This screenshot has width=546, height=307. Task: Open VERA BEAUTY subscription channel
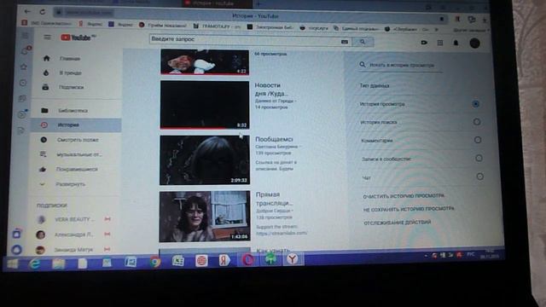coord(73,219)
